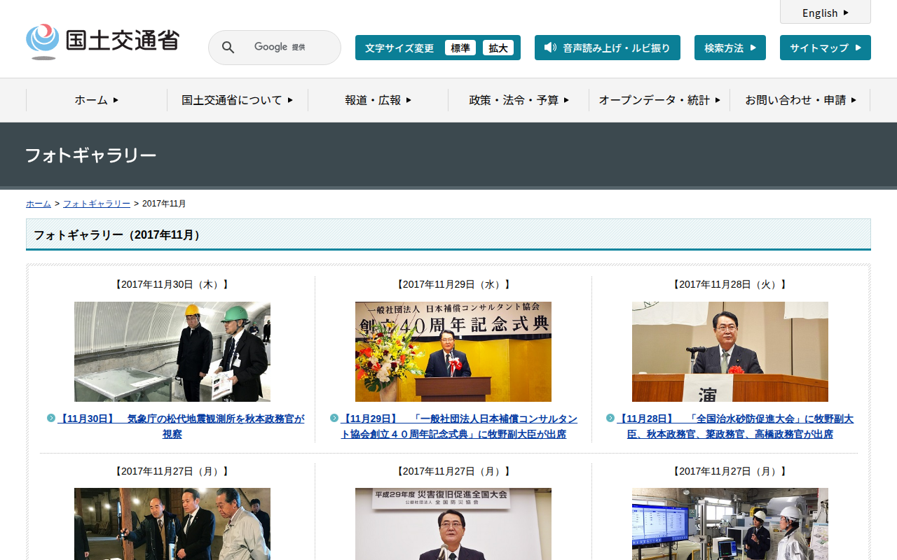This screenshot has width=897, height=560.
Task: Click the Google search input field
Action: click(275, 48)
